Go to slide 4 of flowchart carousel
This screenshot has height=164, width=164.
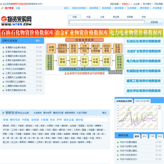[121, 72]
